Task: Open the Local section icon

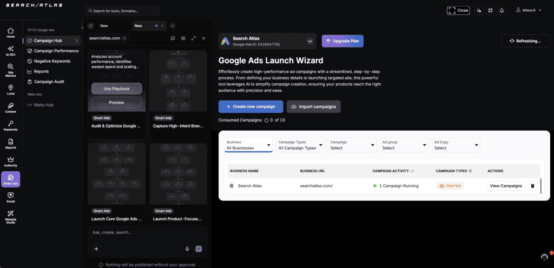Action: [11, 90]
